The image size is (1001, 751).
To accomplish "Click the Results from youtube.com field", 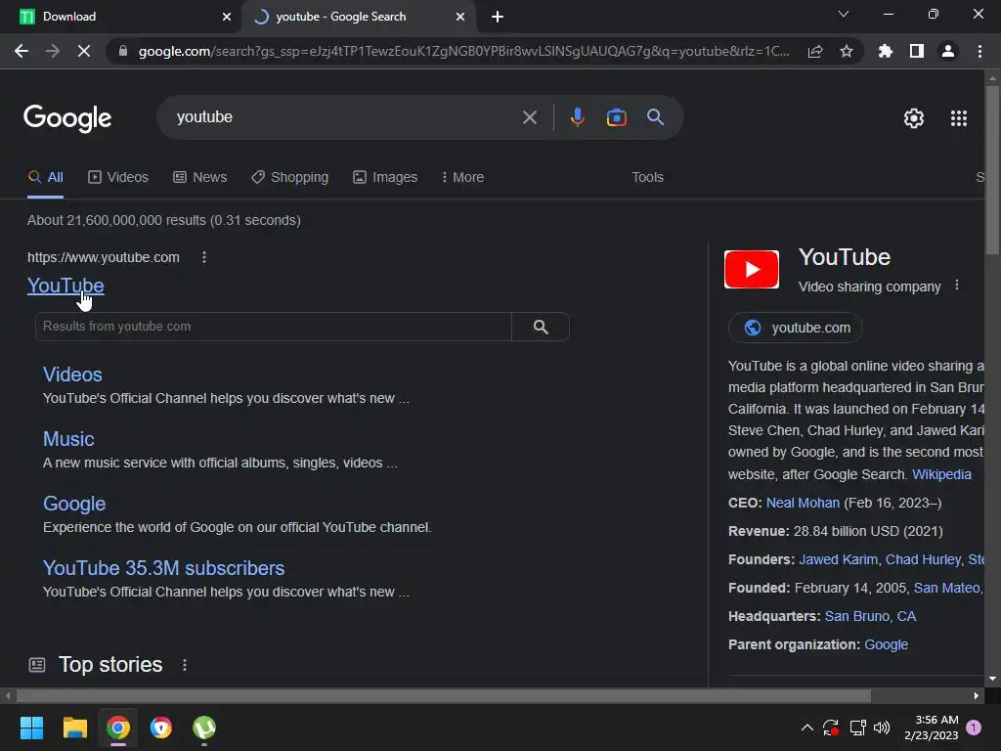I will pyautogui.click(x=274, y=327).
